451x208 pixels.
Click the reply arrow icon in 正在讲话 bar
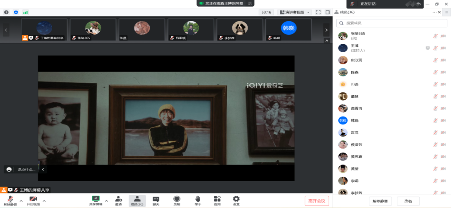click(x=418, y=4)
